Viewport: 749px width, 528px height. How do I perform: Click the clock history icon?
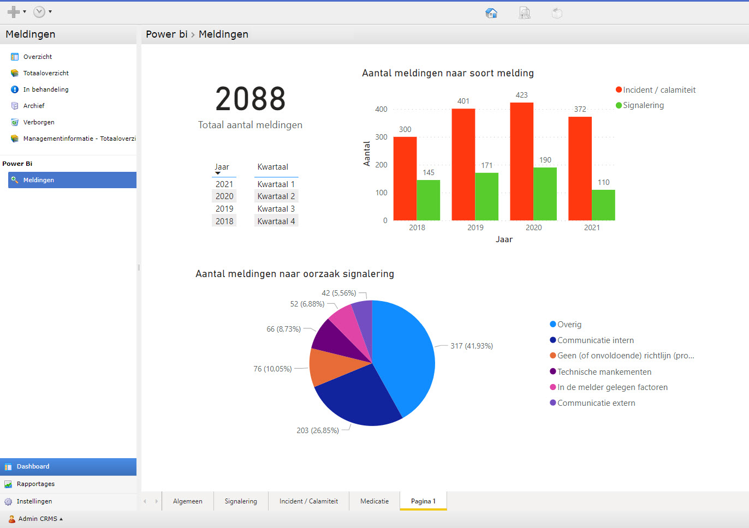tap(39, 11)
